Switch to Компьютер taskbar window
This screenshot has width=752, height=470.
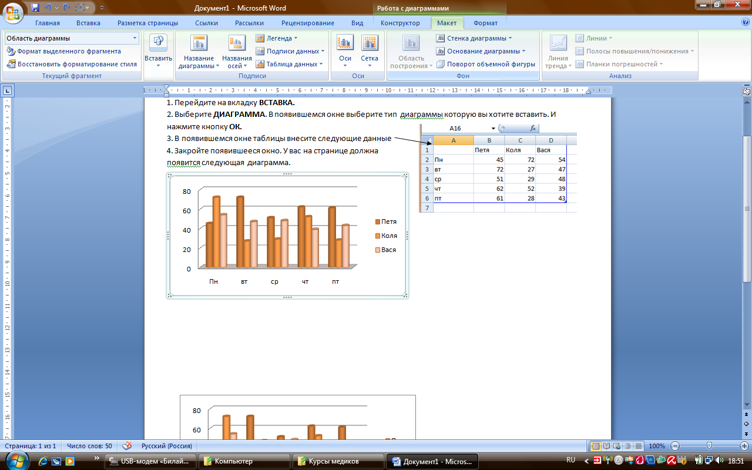[244, 461]
